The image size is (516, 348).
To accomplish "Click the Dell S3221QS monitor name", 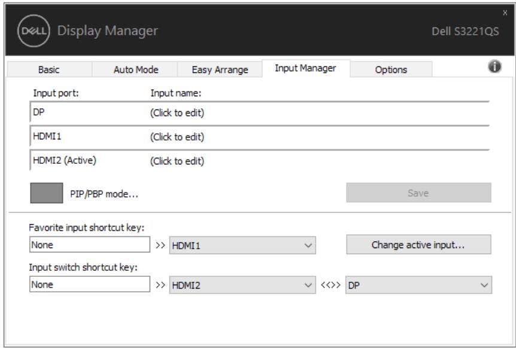I will pos(465,32).
